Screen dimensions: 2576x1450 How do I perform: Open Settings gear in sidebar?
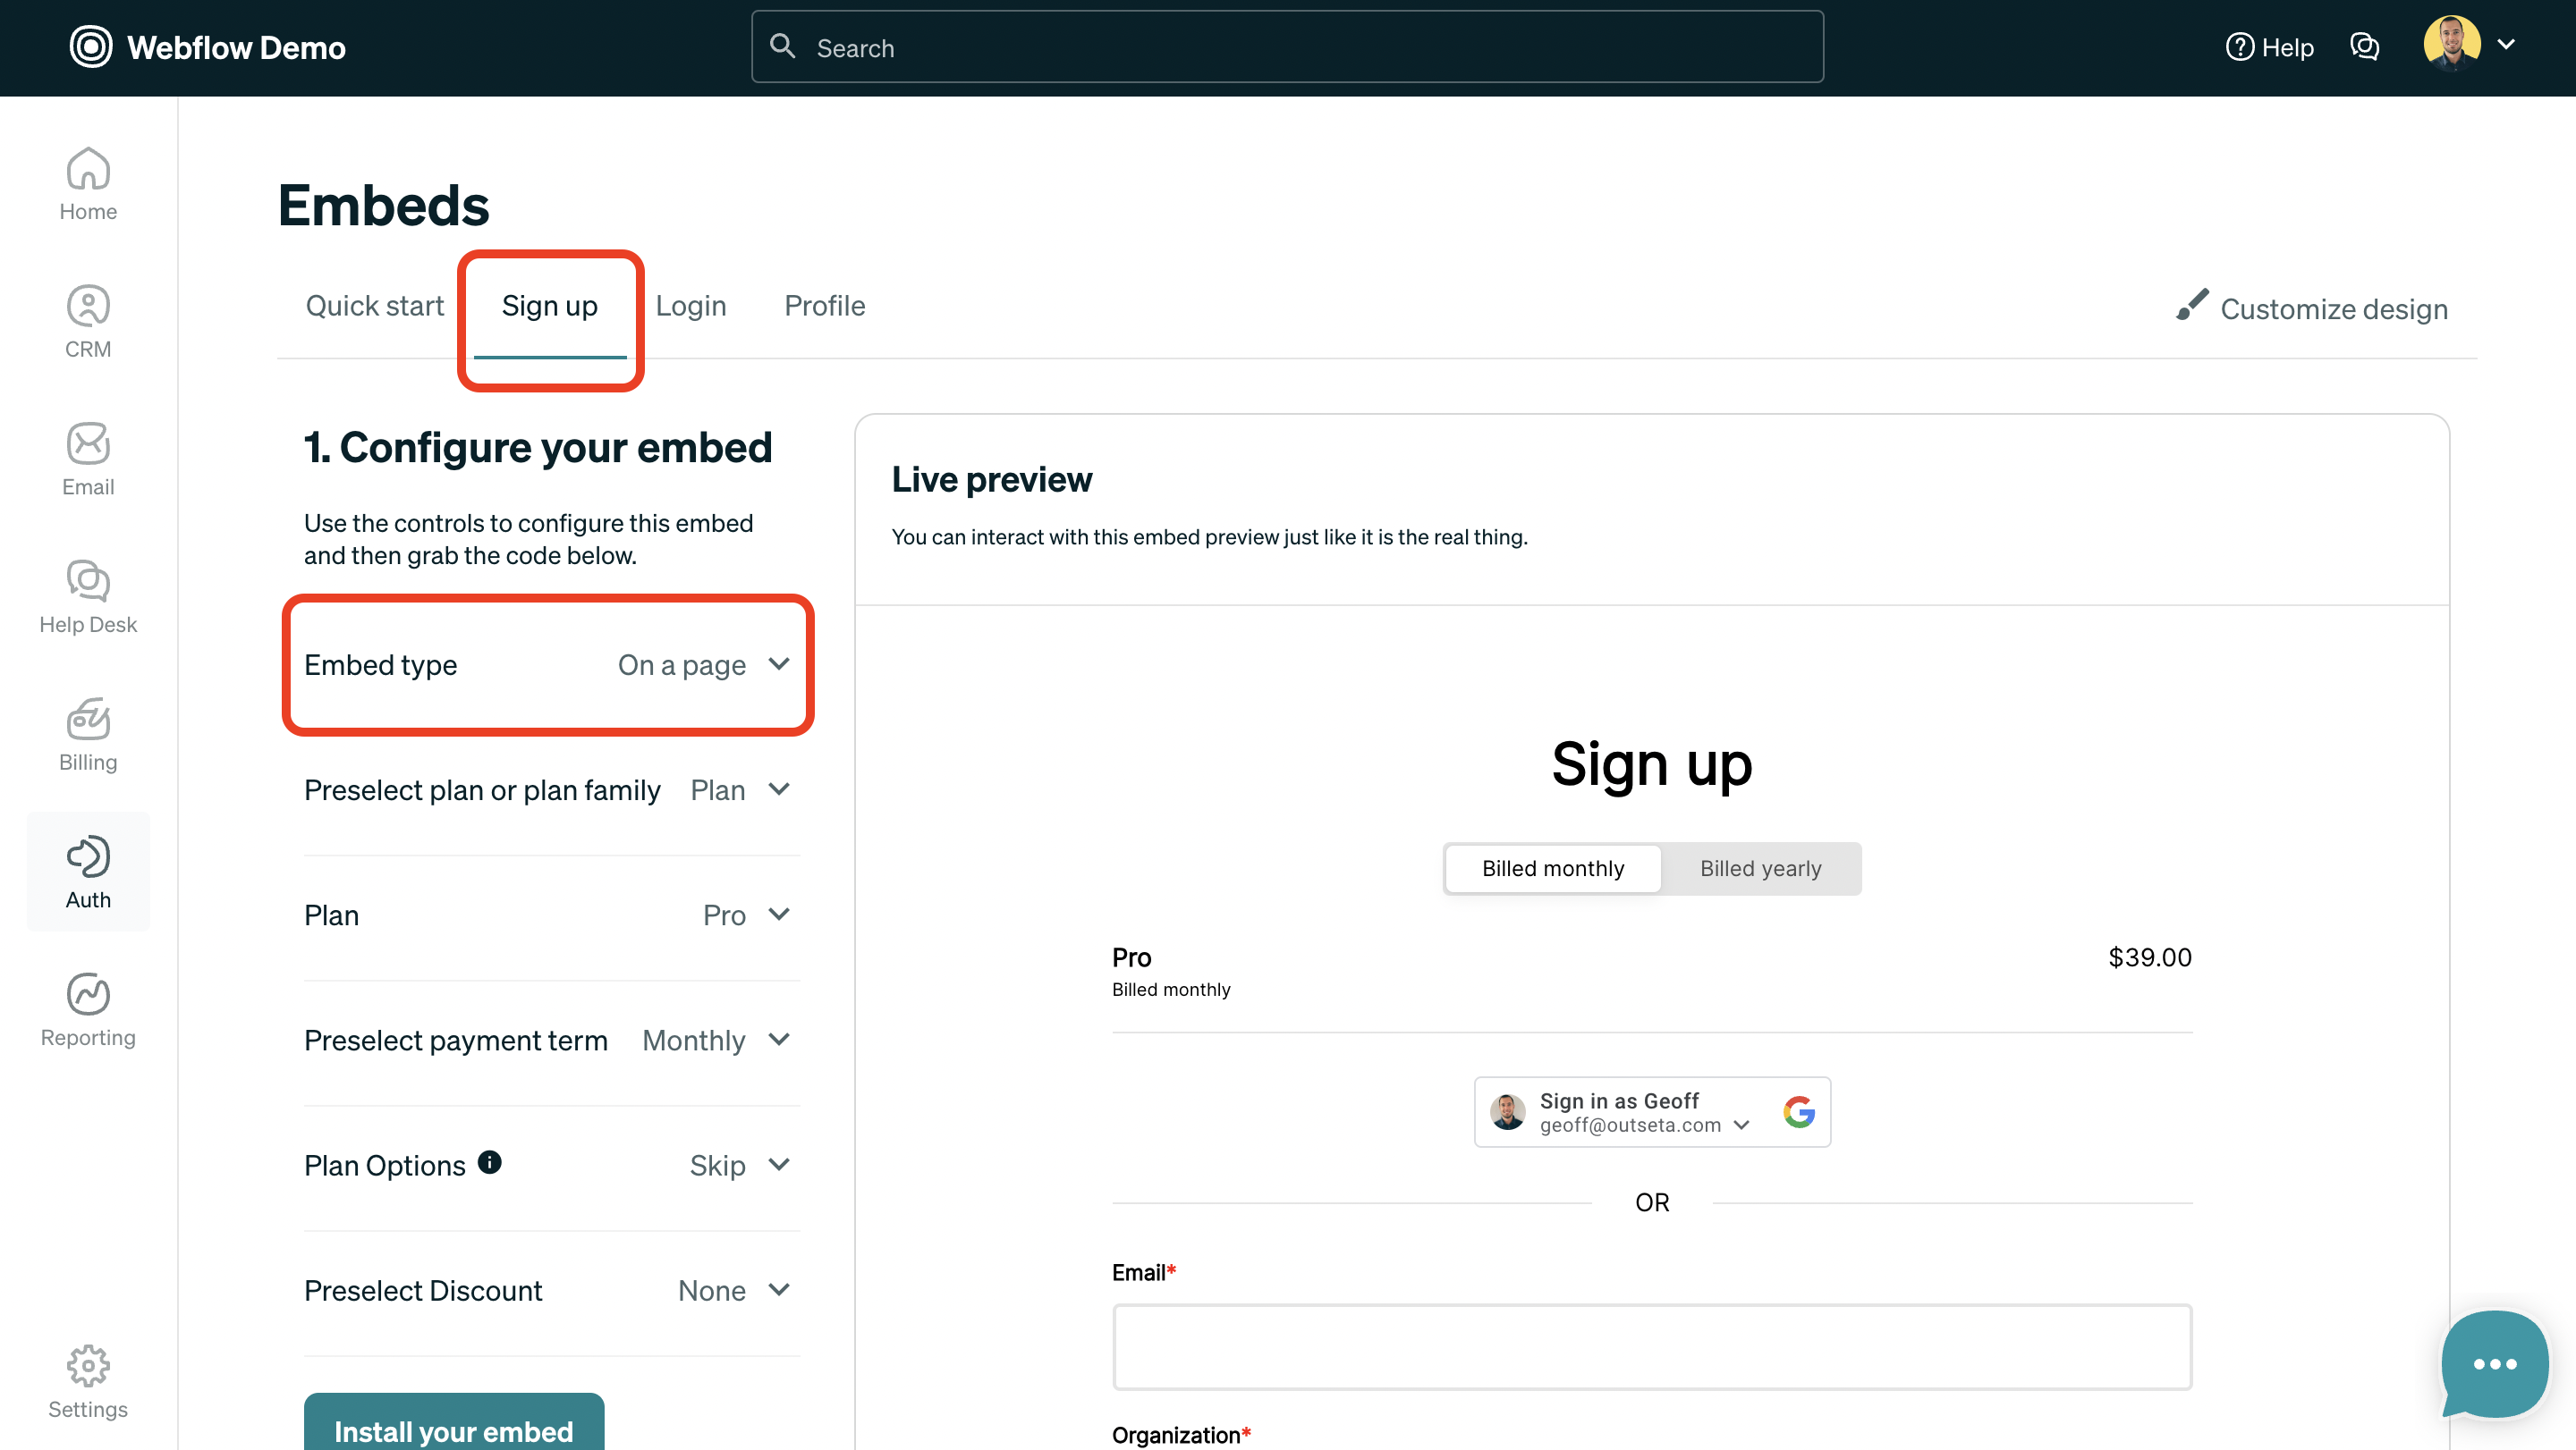88,1382
